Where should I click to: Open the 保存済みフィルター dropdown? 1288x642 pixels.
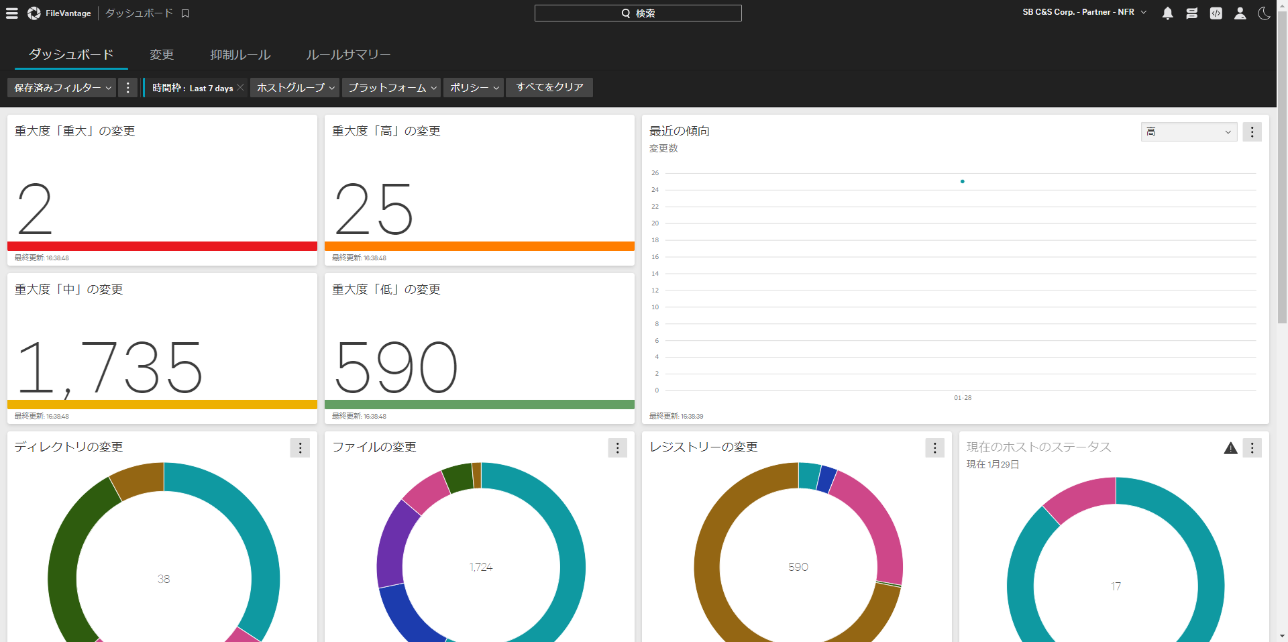pos(62,88)
